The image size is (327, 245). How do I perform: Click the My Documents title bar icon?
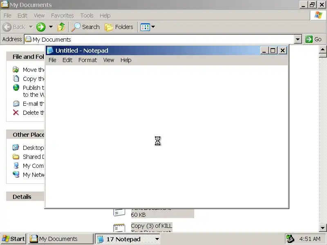tap(4, 4)
